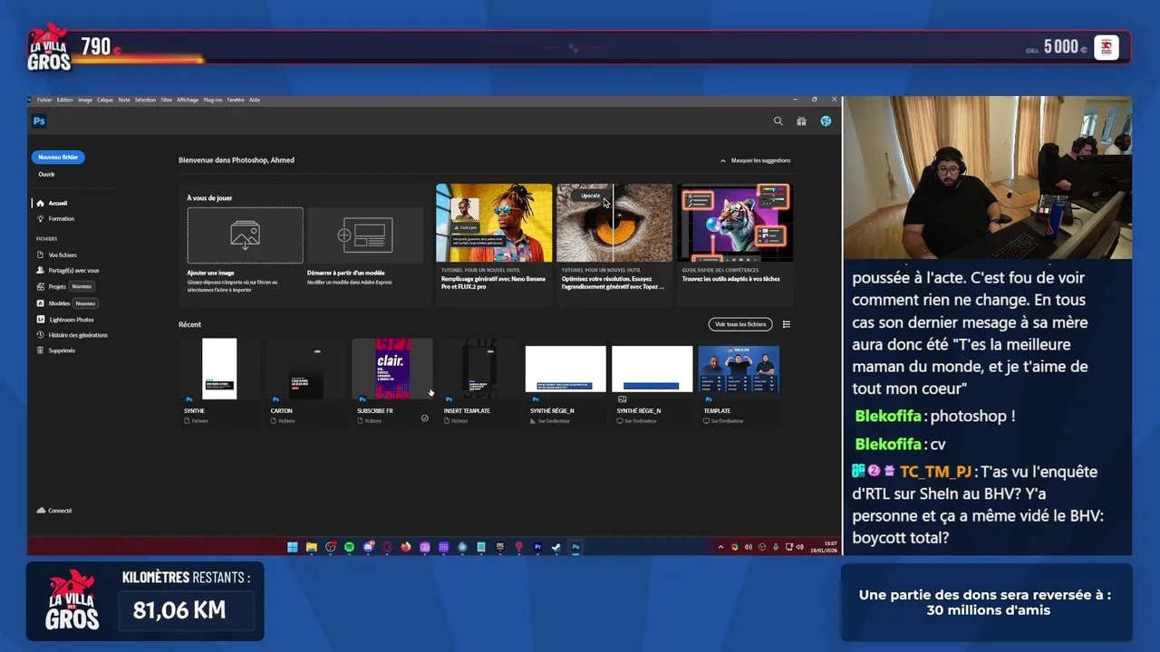Open the Fenêtre menu

pyautogui.click(x=236, y=100)
